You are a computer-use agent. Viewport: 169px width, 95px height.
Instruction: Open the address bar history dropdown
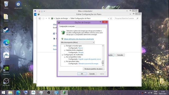point(108,18)
